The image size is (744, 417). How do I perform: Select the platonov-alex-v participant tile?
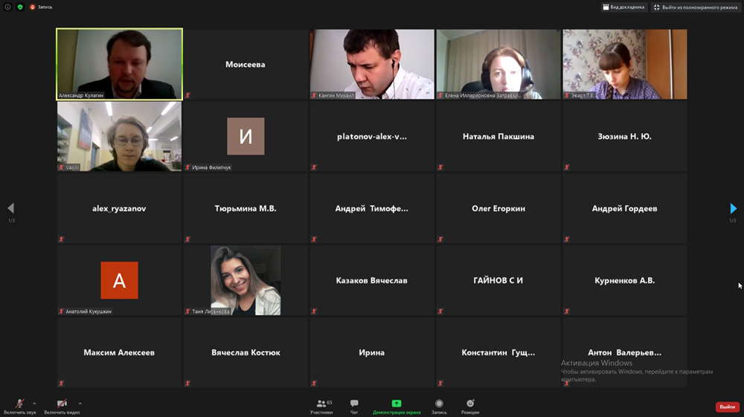372,136
